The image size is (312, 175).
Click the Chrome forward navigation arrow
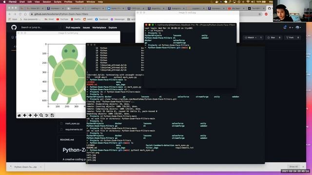pyautogui.click(x=15, y=14)
